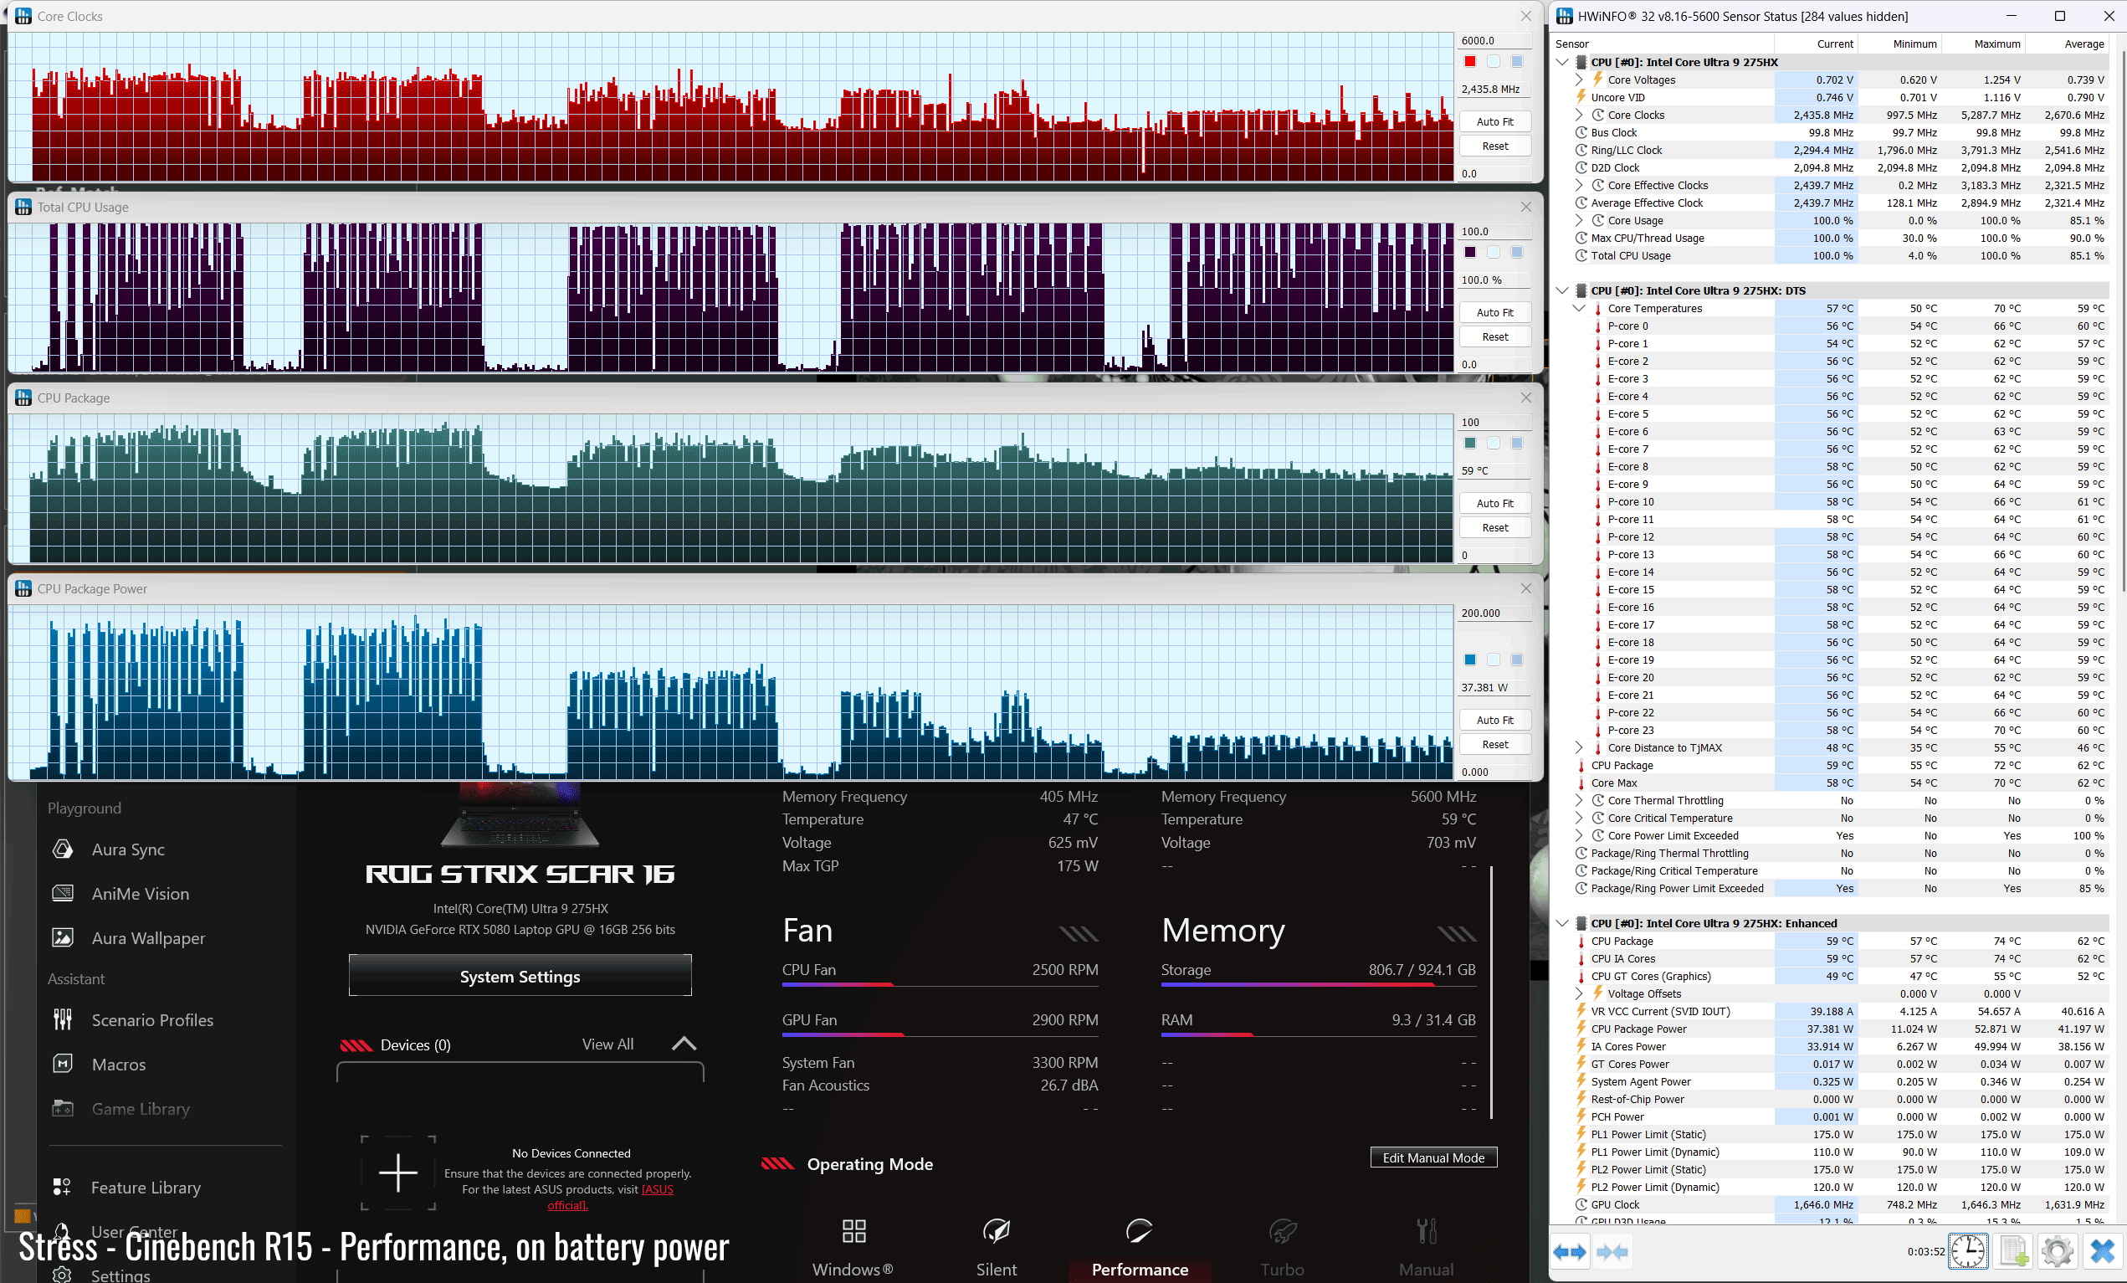Select Performance operating mode
Image resolution: width=2127 pixels, height=1283 pixels.
click(x=1140, y=1248)
